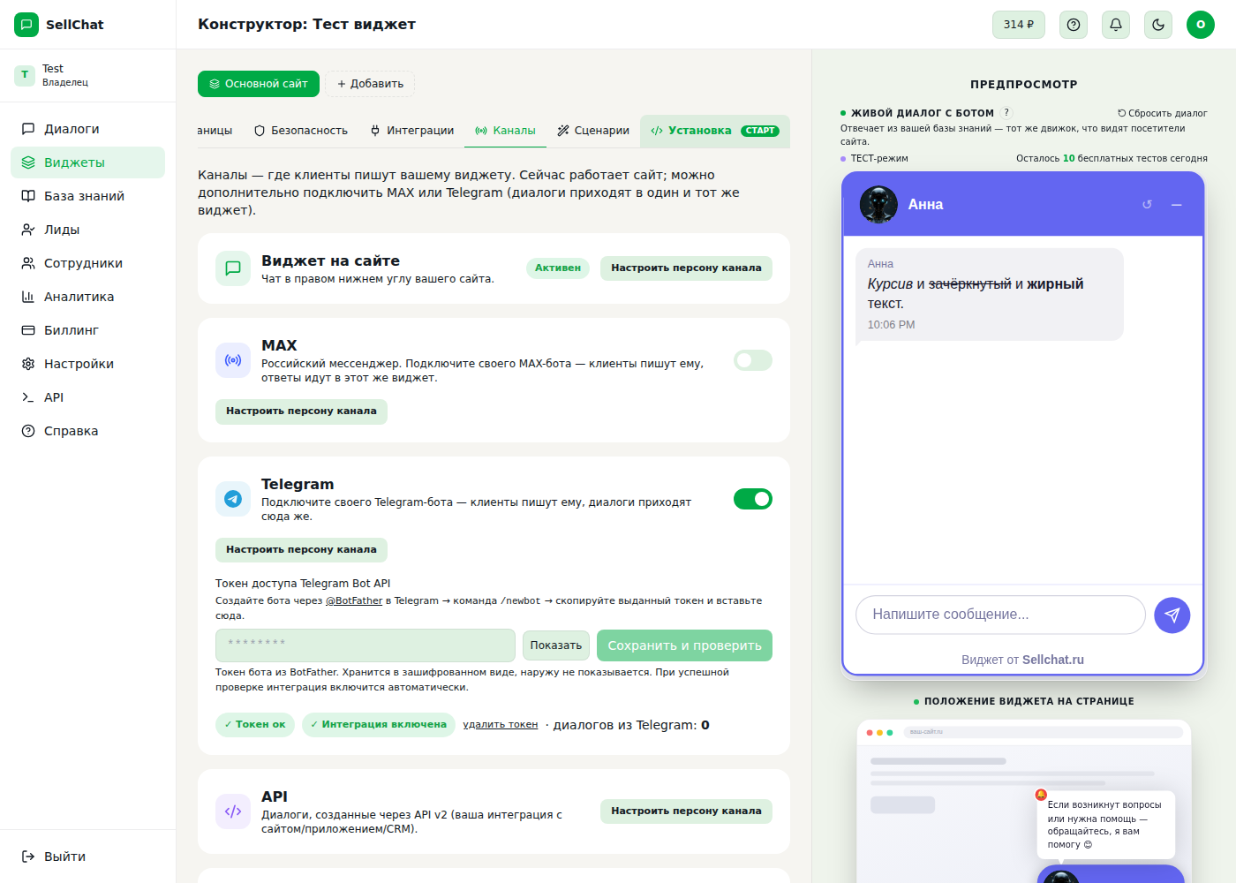The height and width of the screenshot is (883, 1236).
Task: Click Настроить персону канала under MAX
Action: (301, 411)
